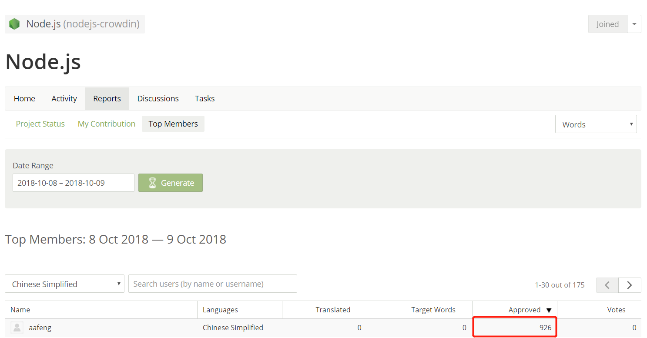
Task: Select the Reports tab
Action: coord(107,99)
